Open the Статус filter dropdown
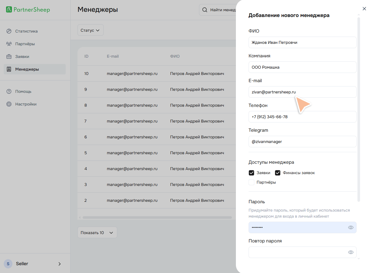 tap(90, 30)
